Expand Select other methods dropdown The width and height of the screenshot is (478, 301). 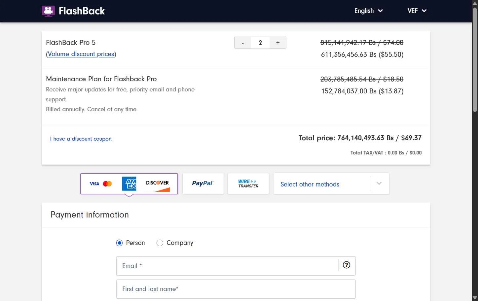(331, 184)
